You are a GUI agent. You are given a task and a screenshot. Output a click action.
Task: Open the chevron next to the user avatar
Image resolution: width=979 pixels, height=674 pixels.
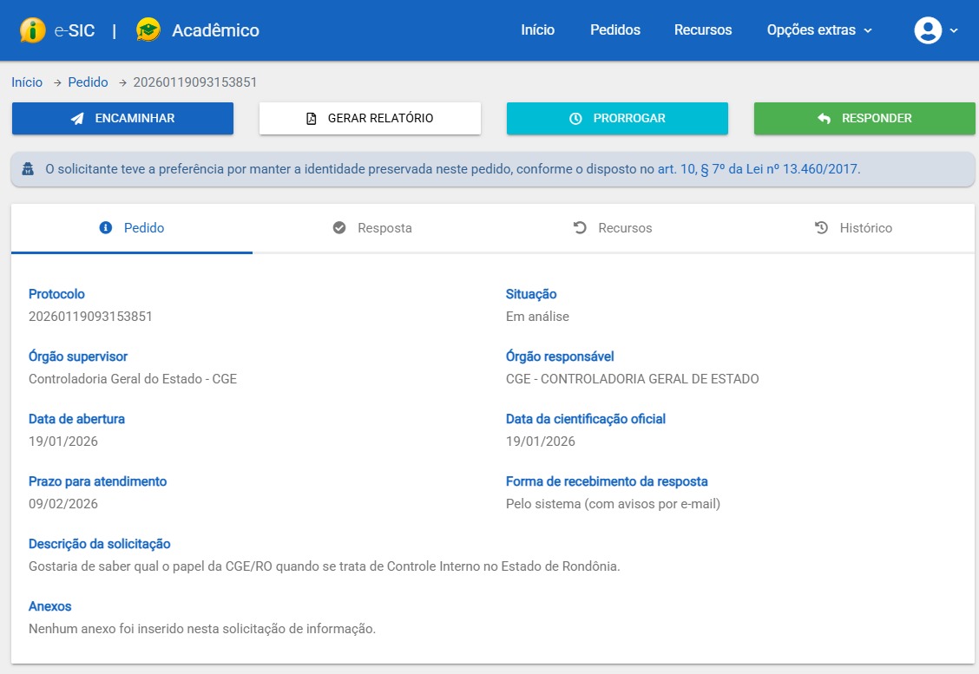click(x=954, y=30)
